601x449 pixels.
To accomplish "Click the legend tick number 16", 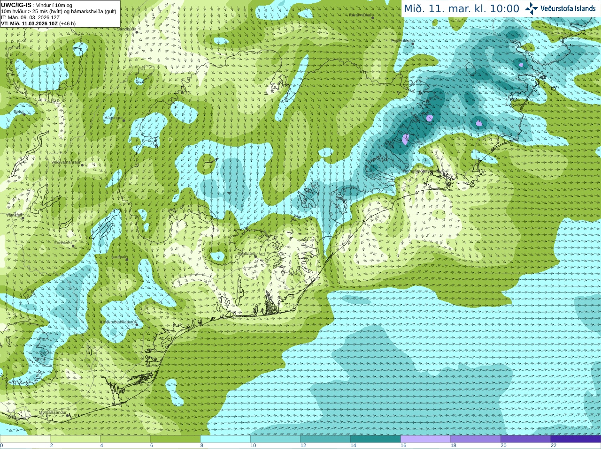I will (x=403, y=446).
